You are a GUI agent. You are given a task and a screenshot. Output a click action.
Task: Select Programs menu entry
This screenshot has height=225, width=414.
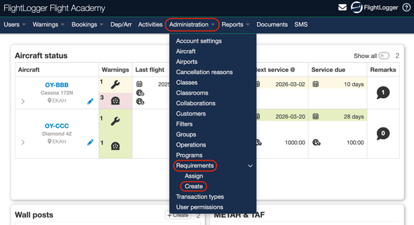pos(189,155)
